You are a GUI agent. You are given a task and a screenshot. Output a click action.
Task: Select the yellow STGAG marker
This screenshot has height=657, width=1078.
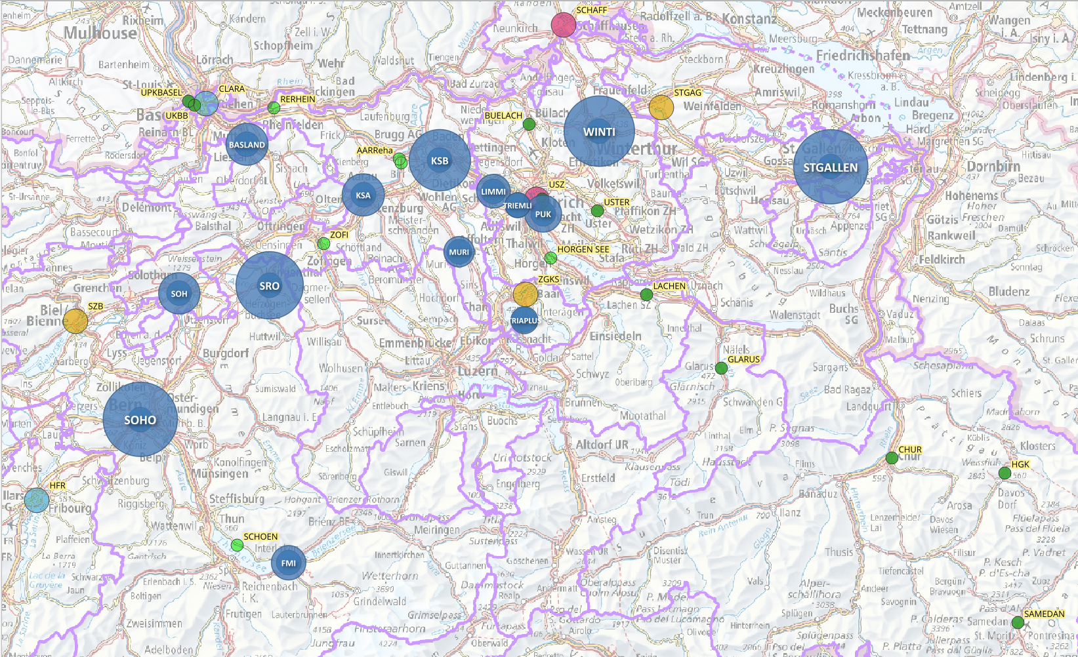click(x=661, y=107)
